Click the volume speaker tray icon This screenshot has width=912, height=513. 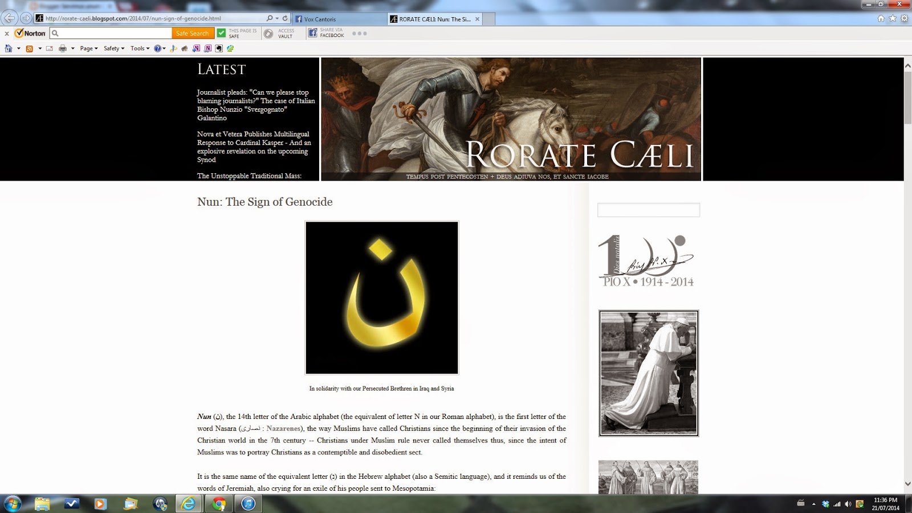(x=848, y=504)
